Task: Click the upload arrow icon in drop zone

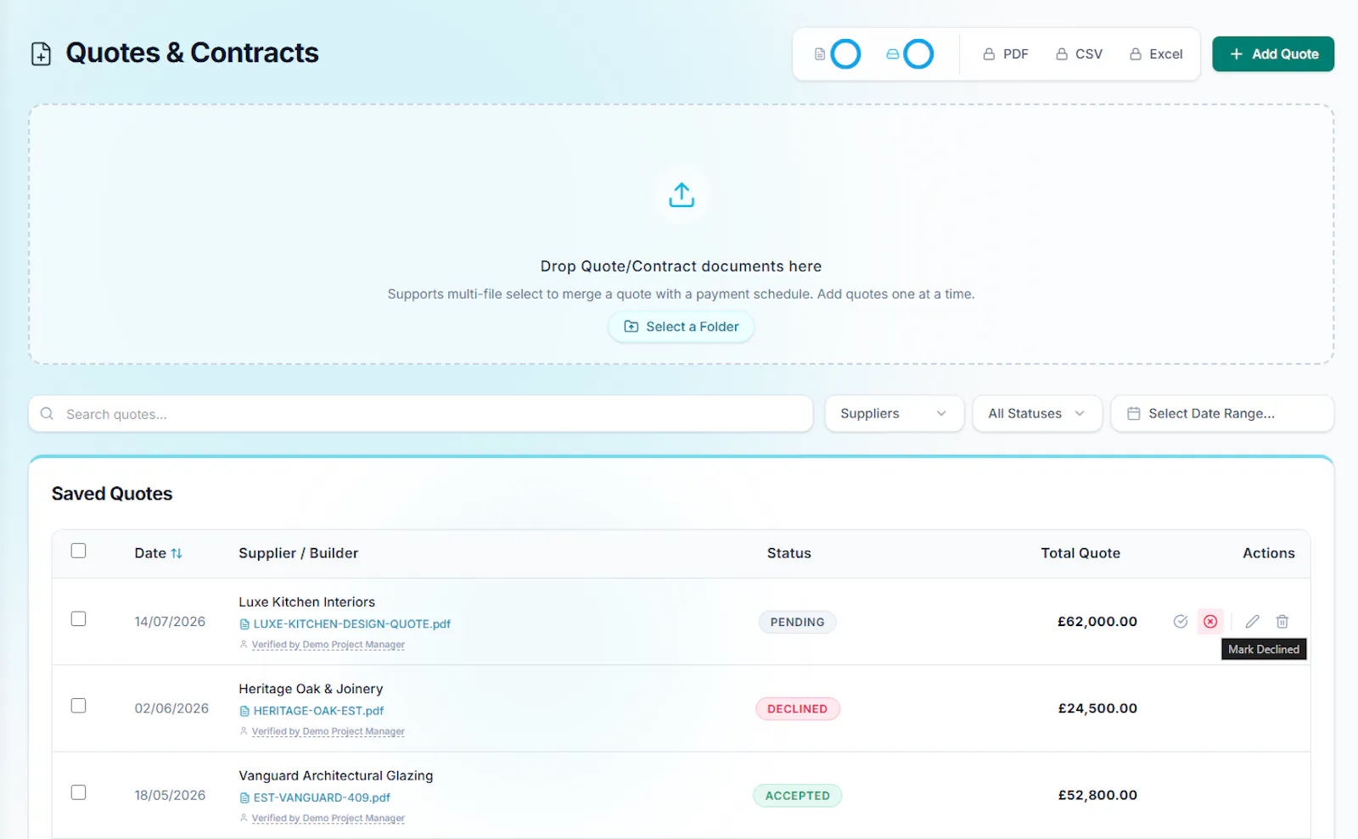Action: [682, 195]
